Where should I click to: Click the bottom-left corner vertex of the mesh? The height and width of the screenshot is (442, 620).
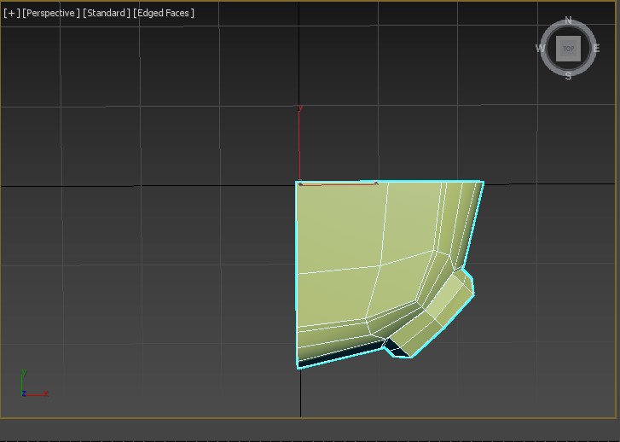(298, 367)
